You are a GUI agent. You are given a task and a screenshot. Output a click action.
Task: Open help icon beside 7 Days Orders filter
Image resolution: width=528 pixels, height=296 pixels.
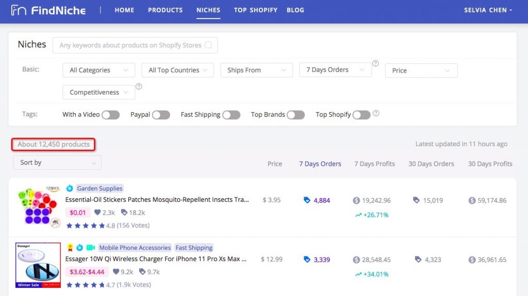[x=375, y=63]
